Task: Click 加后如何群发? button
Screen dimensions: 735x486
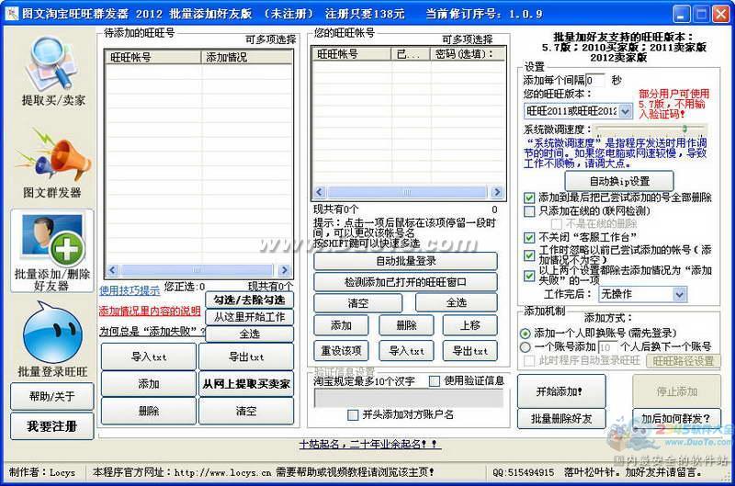Action: [676, 419]
